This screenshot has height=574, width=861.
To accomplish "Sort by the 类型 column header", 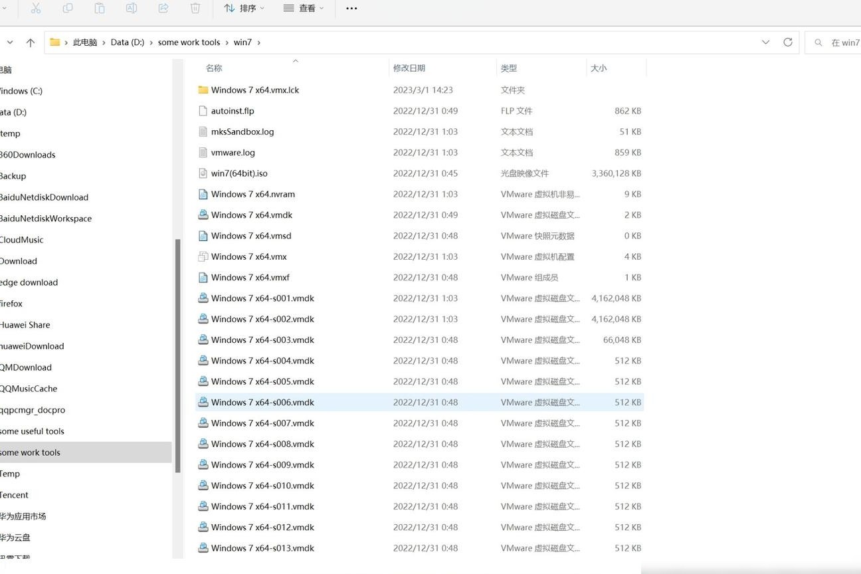I will [509, 68].
